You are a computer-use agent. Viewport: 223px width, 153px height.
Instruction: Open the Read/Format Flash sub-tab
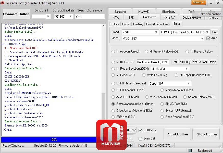click(x=158, y=24)
